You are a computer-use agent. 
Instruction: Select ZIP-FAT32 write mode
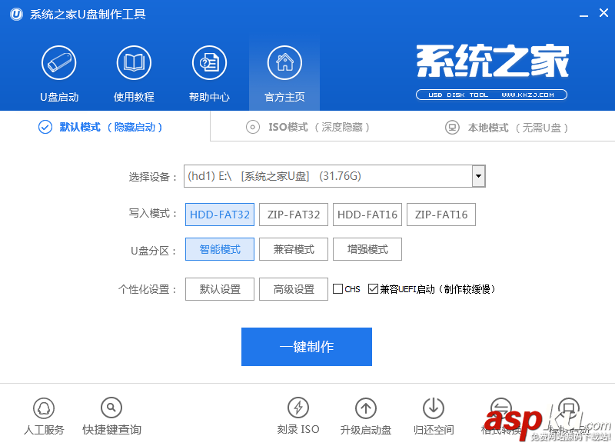(x=294, y=215)
